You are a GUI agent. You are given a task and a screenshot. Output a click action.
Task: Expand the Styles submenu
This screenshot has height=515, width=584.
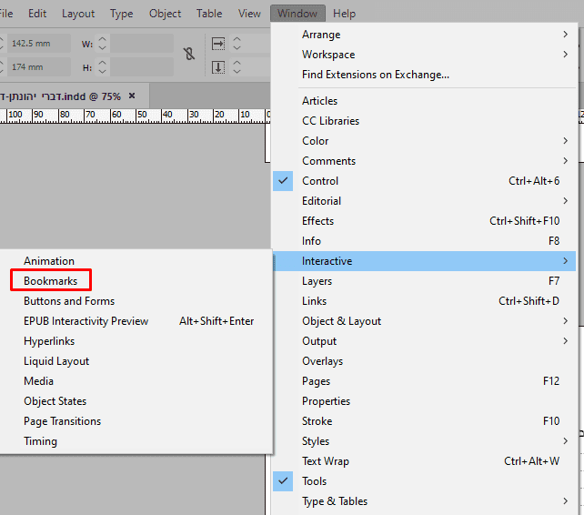point(424,441)
